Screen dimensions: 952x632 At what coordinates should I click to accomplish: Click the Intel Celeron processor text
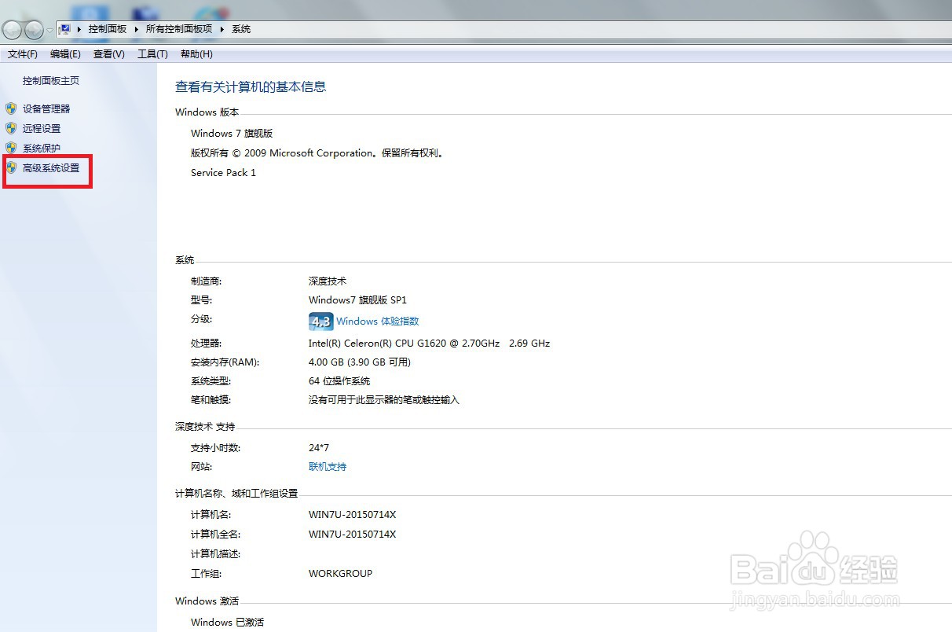tap(429, 344)
